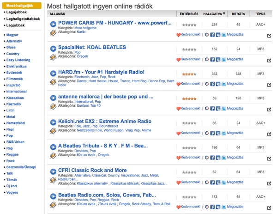Expand Magyar category in sidebar

click(12, 35)
